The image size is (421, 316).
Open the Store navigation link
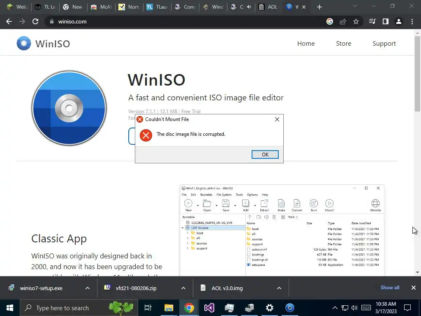click(343, 43)
